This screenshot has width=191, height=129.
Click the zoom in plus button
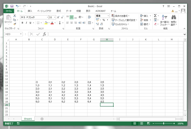174,123
